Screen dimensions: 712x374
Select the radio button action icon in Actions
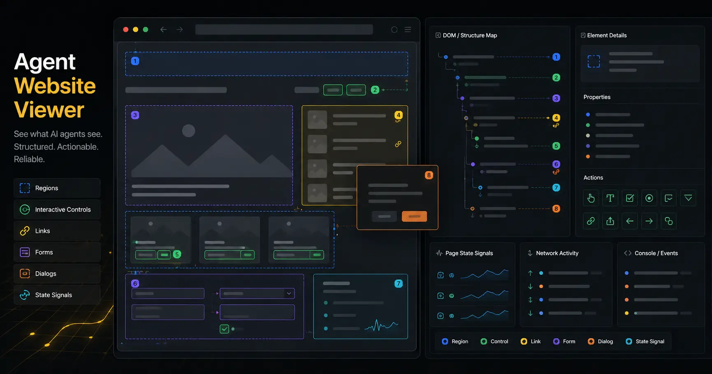649,198
